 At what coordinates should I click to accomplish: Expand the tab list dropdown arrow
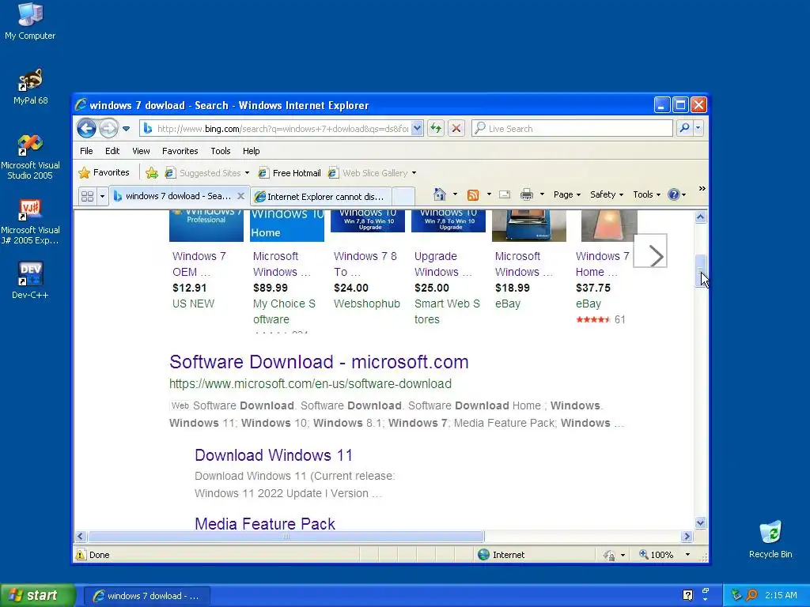102,196
